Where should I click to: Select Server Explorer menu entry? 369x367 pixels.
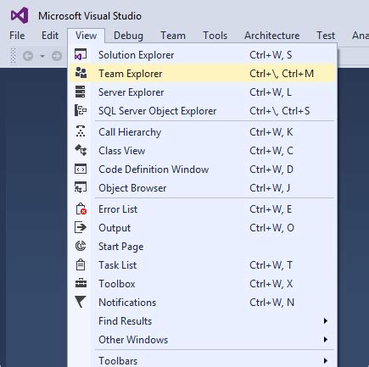pos(203,92)
